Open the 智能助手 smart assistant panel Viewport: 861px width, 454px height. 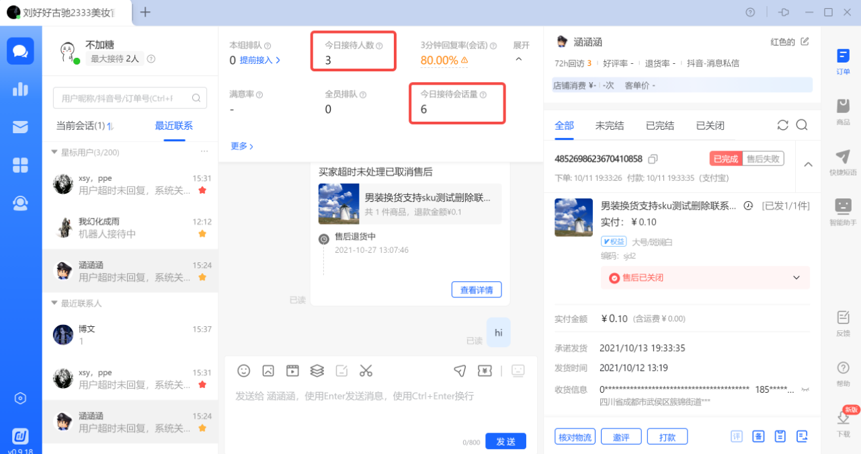coord(843,211)
